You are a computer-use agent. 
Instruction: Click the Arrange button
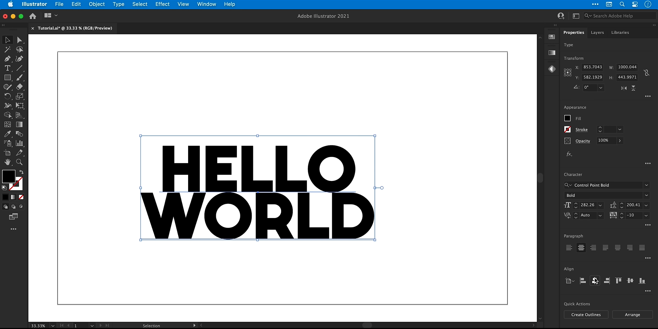[x=632, y=315]
